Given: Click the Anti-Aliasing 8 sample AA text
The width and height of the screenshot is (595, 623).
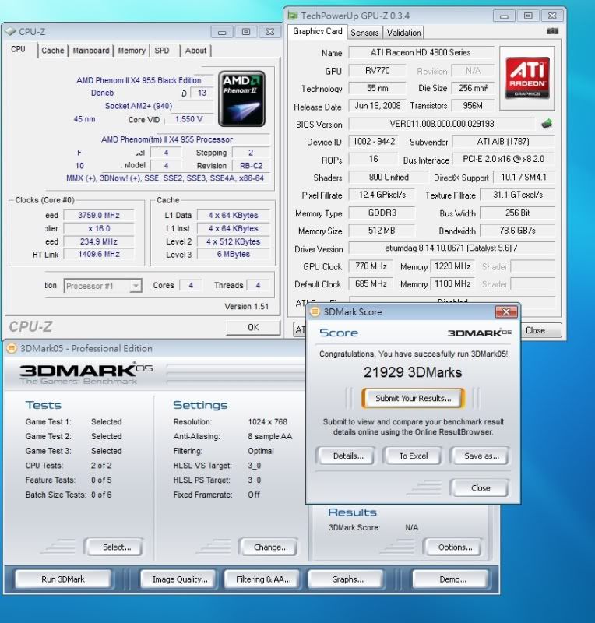Looking at the screenshot, I should [270, 436].
